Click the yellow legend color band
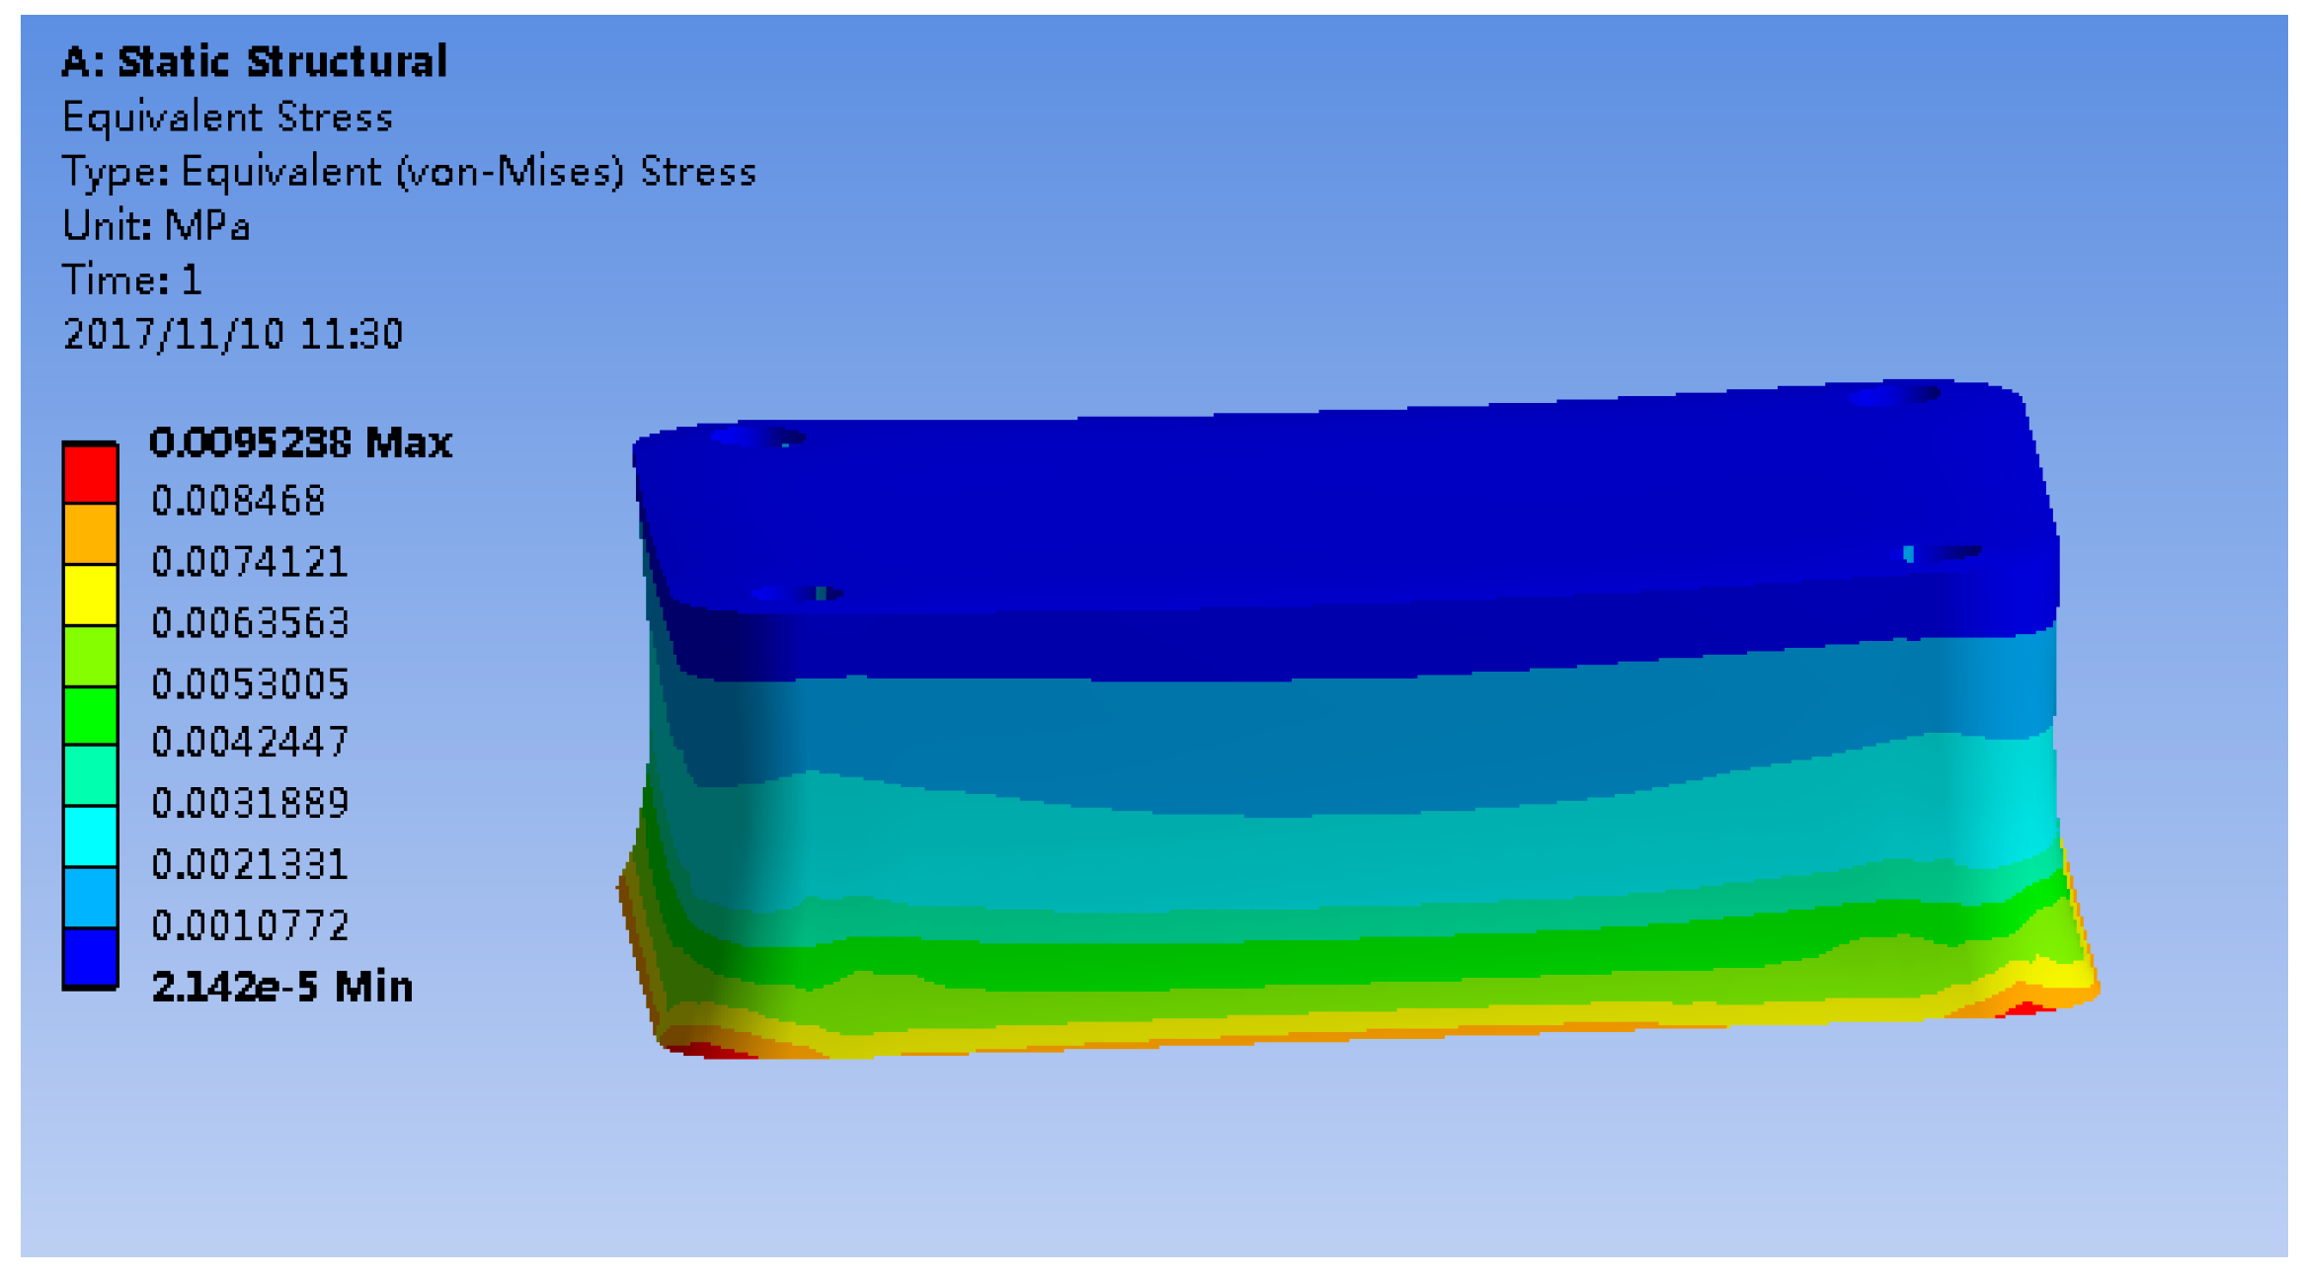This screenshot has height=1277, width=2301. pyautogui.click(x=90, y=595)
